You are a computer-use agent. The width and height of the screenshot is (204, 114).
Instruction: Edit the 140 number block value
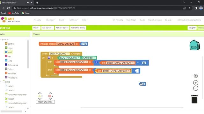(84, 44)
